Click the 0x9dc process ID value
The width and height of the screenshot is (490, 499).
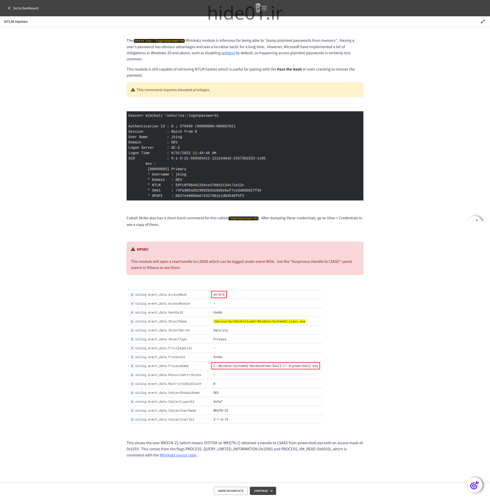pos(218,357)
